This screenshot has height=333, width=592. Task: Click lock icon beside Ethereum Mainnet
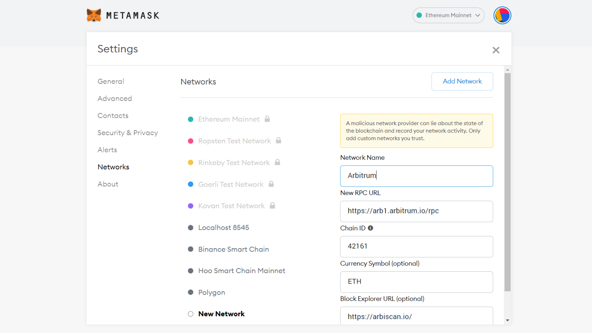tap(267, 119)
